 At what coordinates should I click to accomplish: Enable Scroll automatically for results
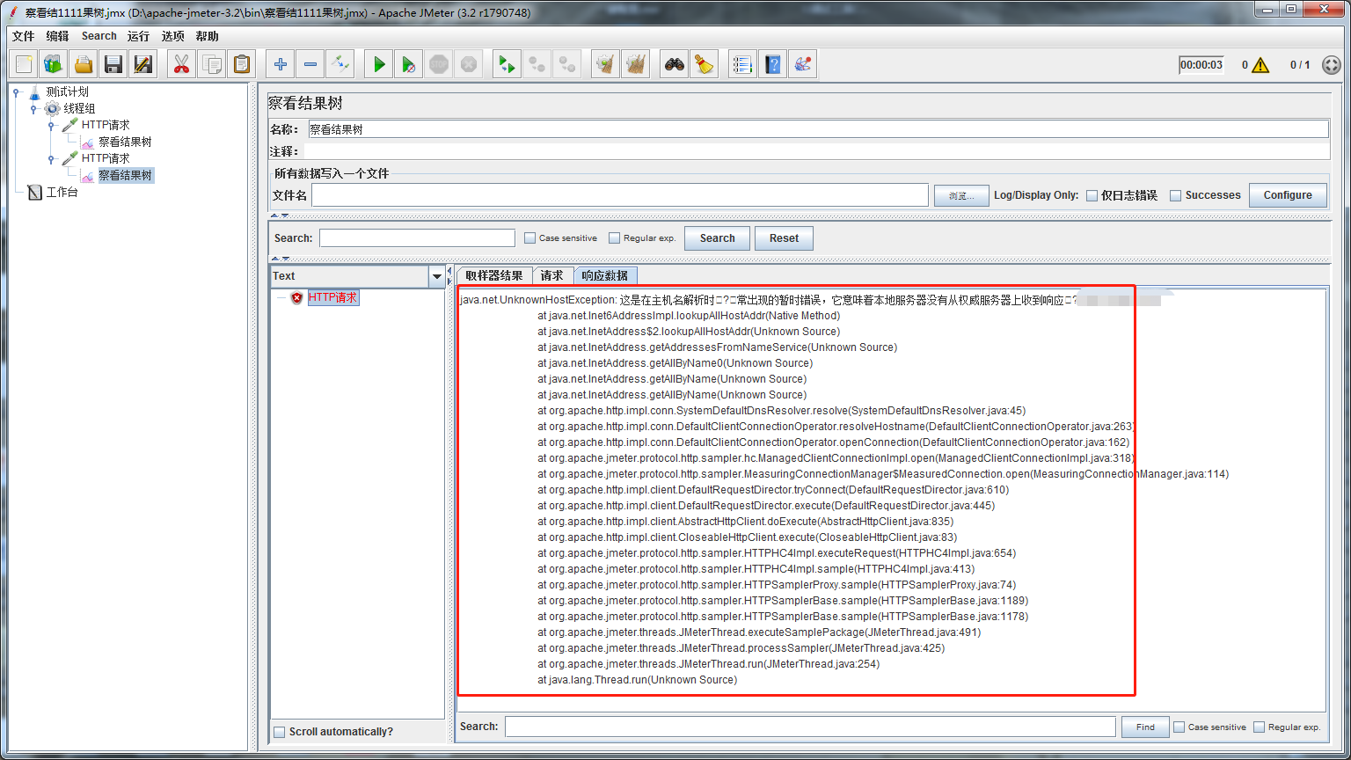pyautogui.click(x=280, y=731)
